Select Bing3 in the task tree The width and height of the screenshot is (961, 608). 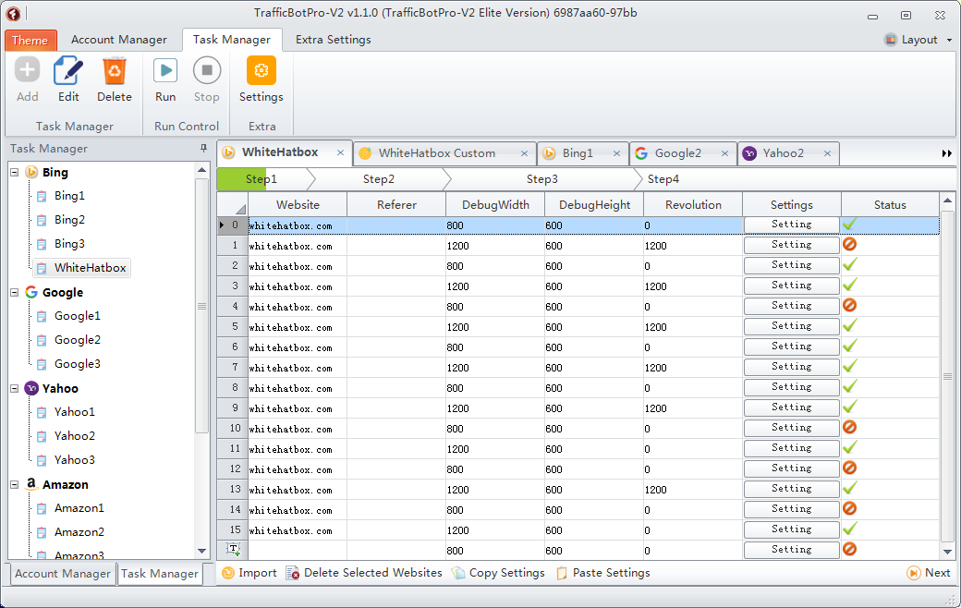pyautogui.click(x=69, y=244)
